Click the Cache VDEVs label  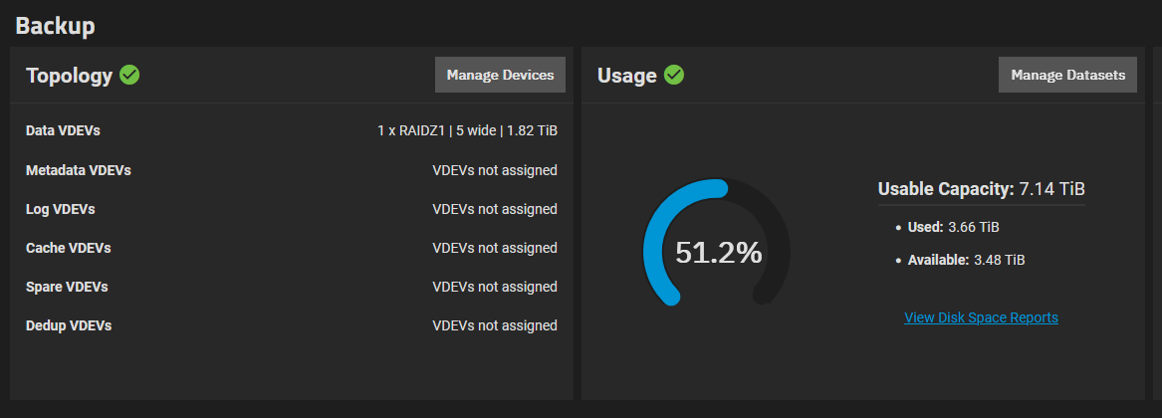point(68,248)
